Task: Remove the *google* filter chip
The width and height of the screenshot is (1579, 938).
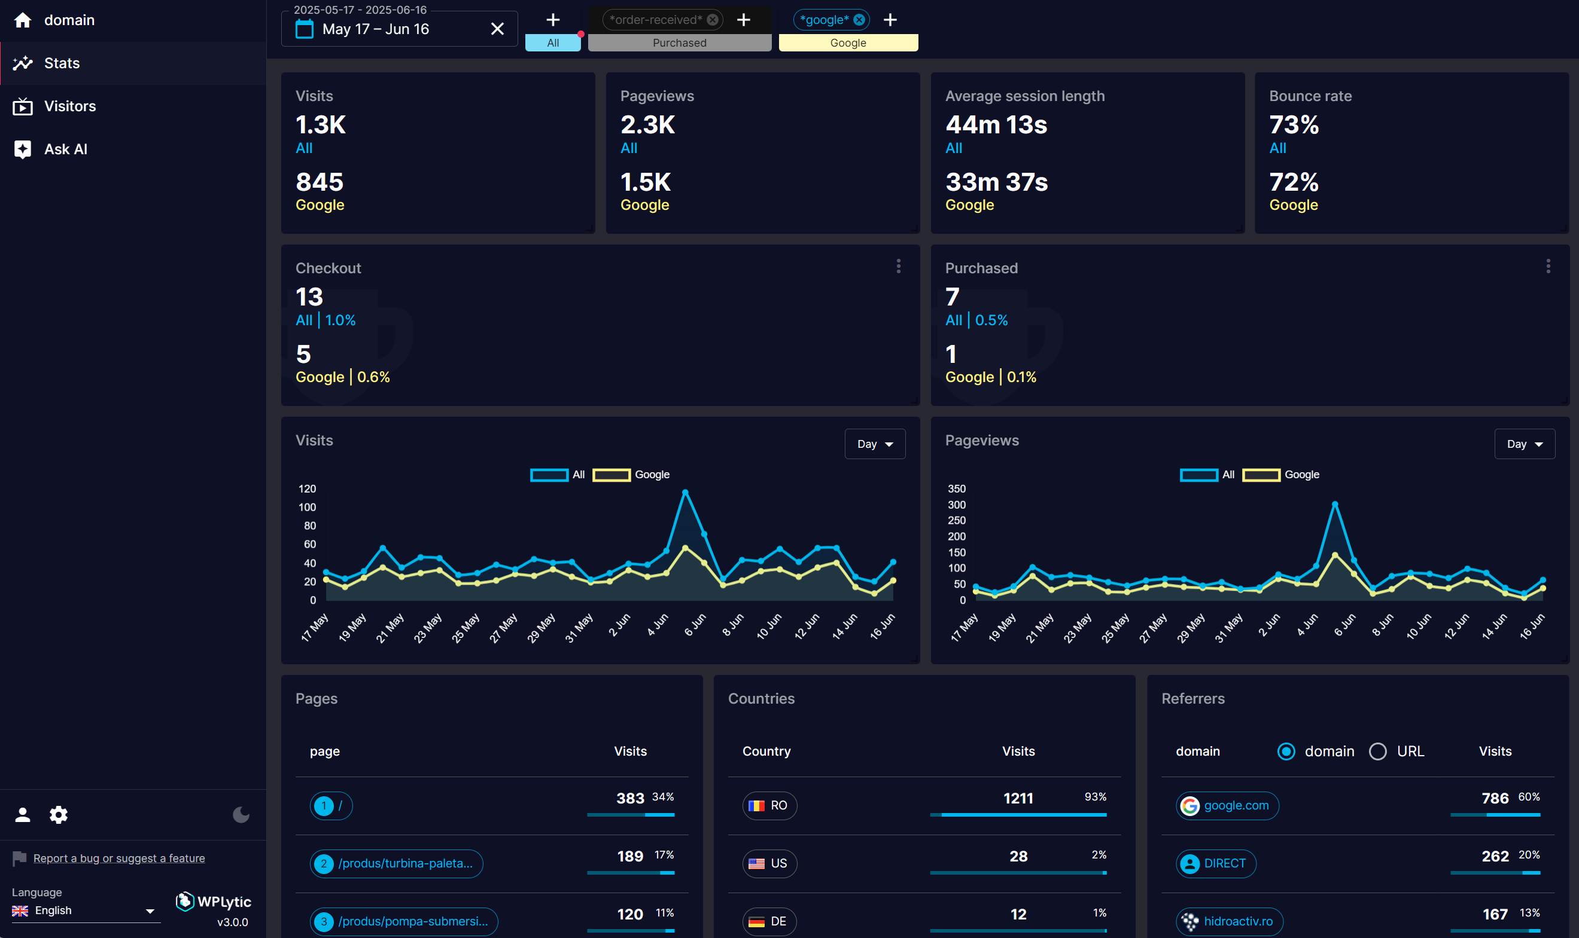Action: coord(859,20)
